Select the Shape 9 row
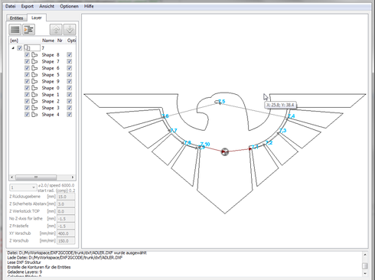The width and height of the screenshot is (375, 280). [42, 81]
